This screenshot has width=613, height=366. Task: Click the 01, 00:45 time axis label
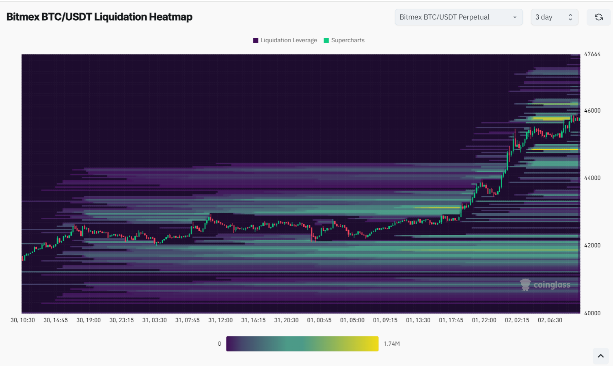pyautogui.click(x=319, y=320)
